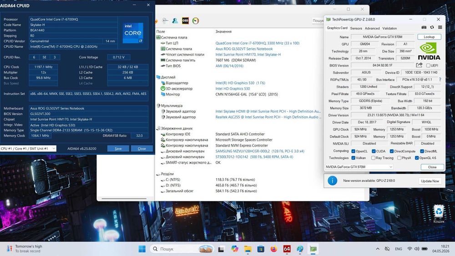Click the round gauge icon in AIDA64 toolbar
Image resolution: width=455 pixels, height=256 pixels.
point(196,20)
